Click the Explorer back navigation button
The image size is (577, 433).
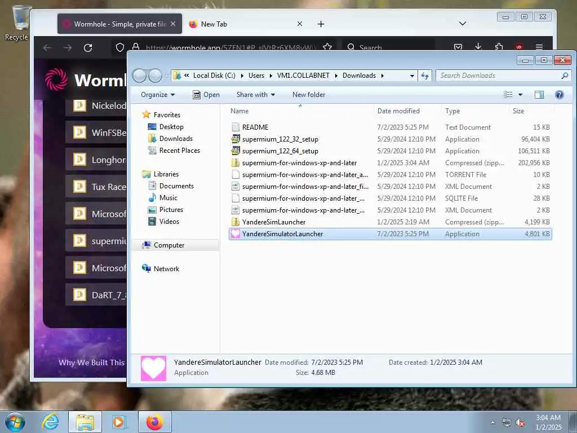coord(140,76)
